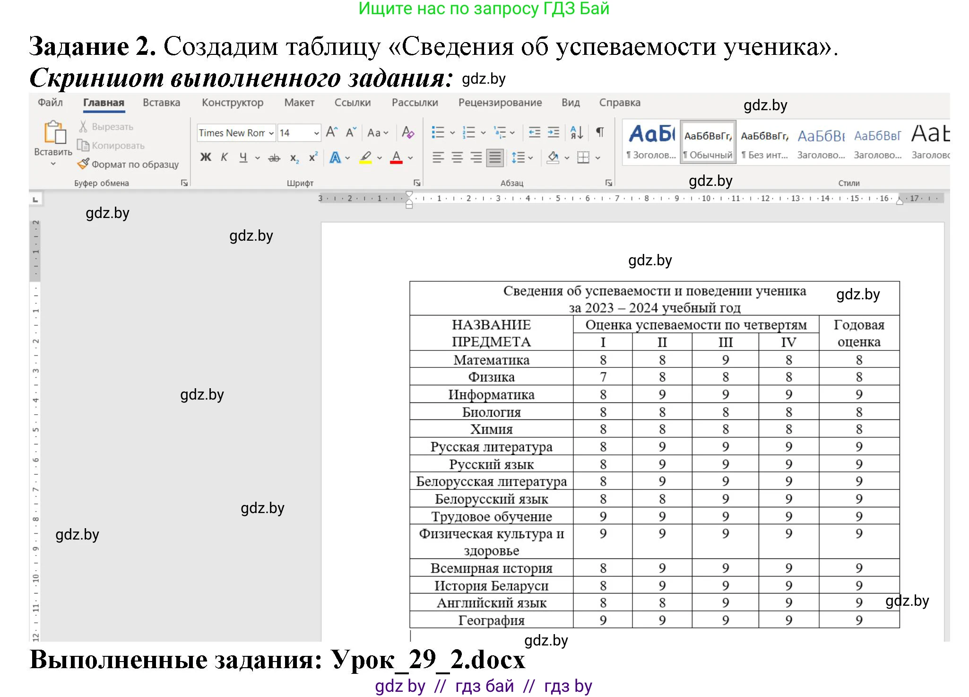Toggle strikethrough formatting
The width and height of the screenshot is (969, 697).
[x=274, y=158]
